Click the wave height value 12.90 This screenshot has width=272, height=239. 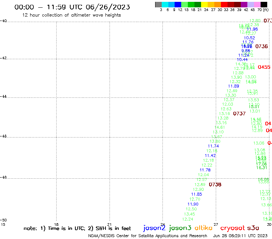(198, 189)
